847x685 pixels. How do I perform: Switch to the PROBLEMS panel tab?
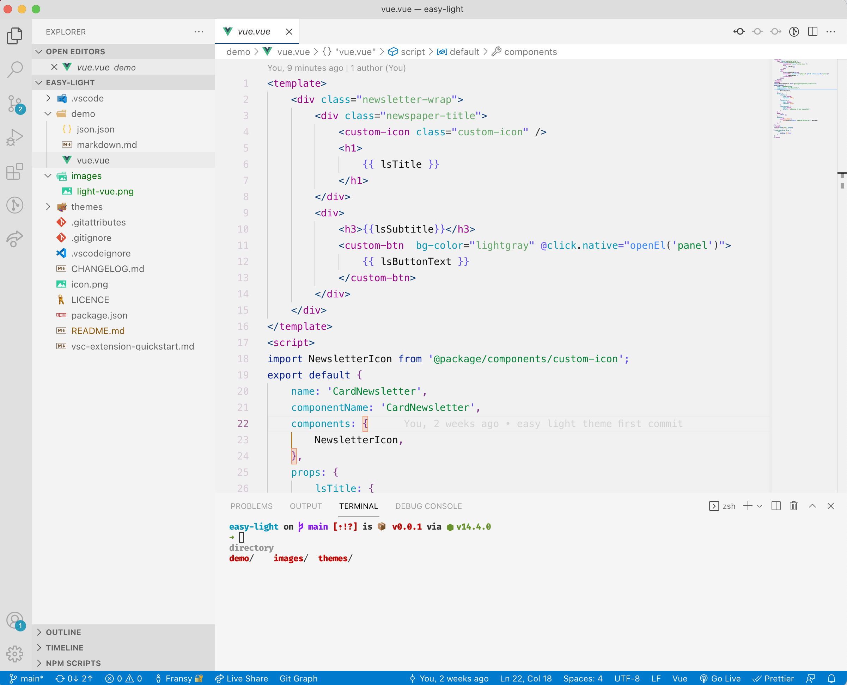coord(251,506)
